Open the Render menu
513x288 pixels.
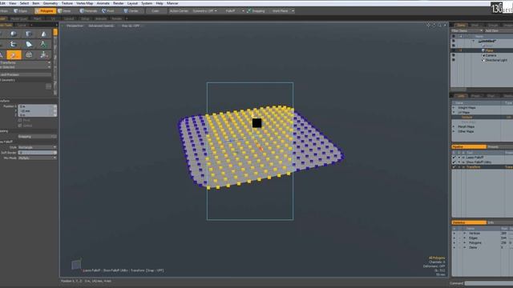pos(118,3)
